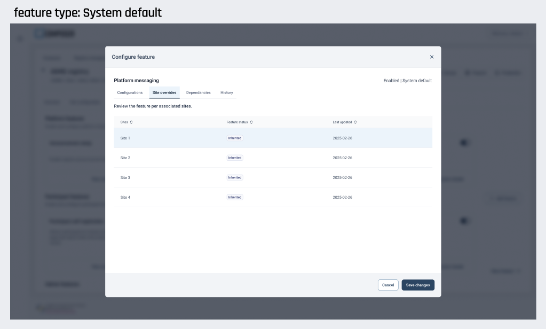Image resolution: width=546 pixels, height=329 pixels.
Task: Close the Configure feature dialog
Action: (431, 57)
